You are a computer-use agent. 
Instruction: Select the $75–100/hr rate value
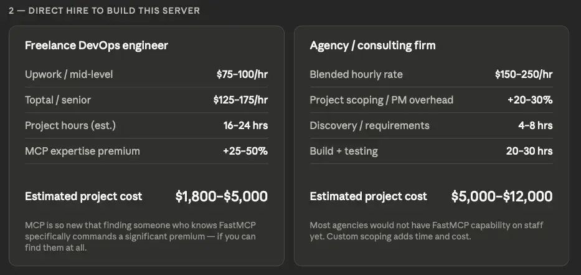click(242, 74)
